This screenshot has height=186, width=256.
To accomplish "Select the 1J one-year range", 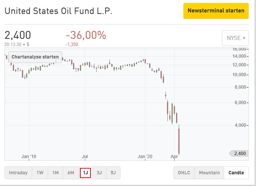I will 86,173.
